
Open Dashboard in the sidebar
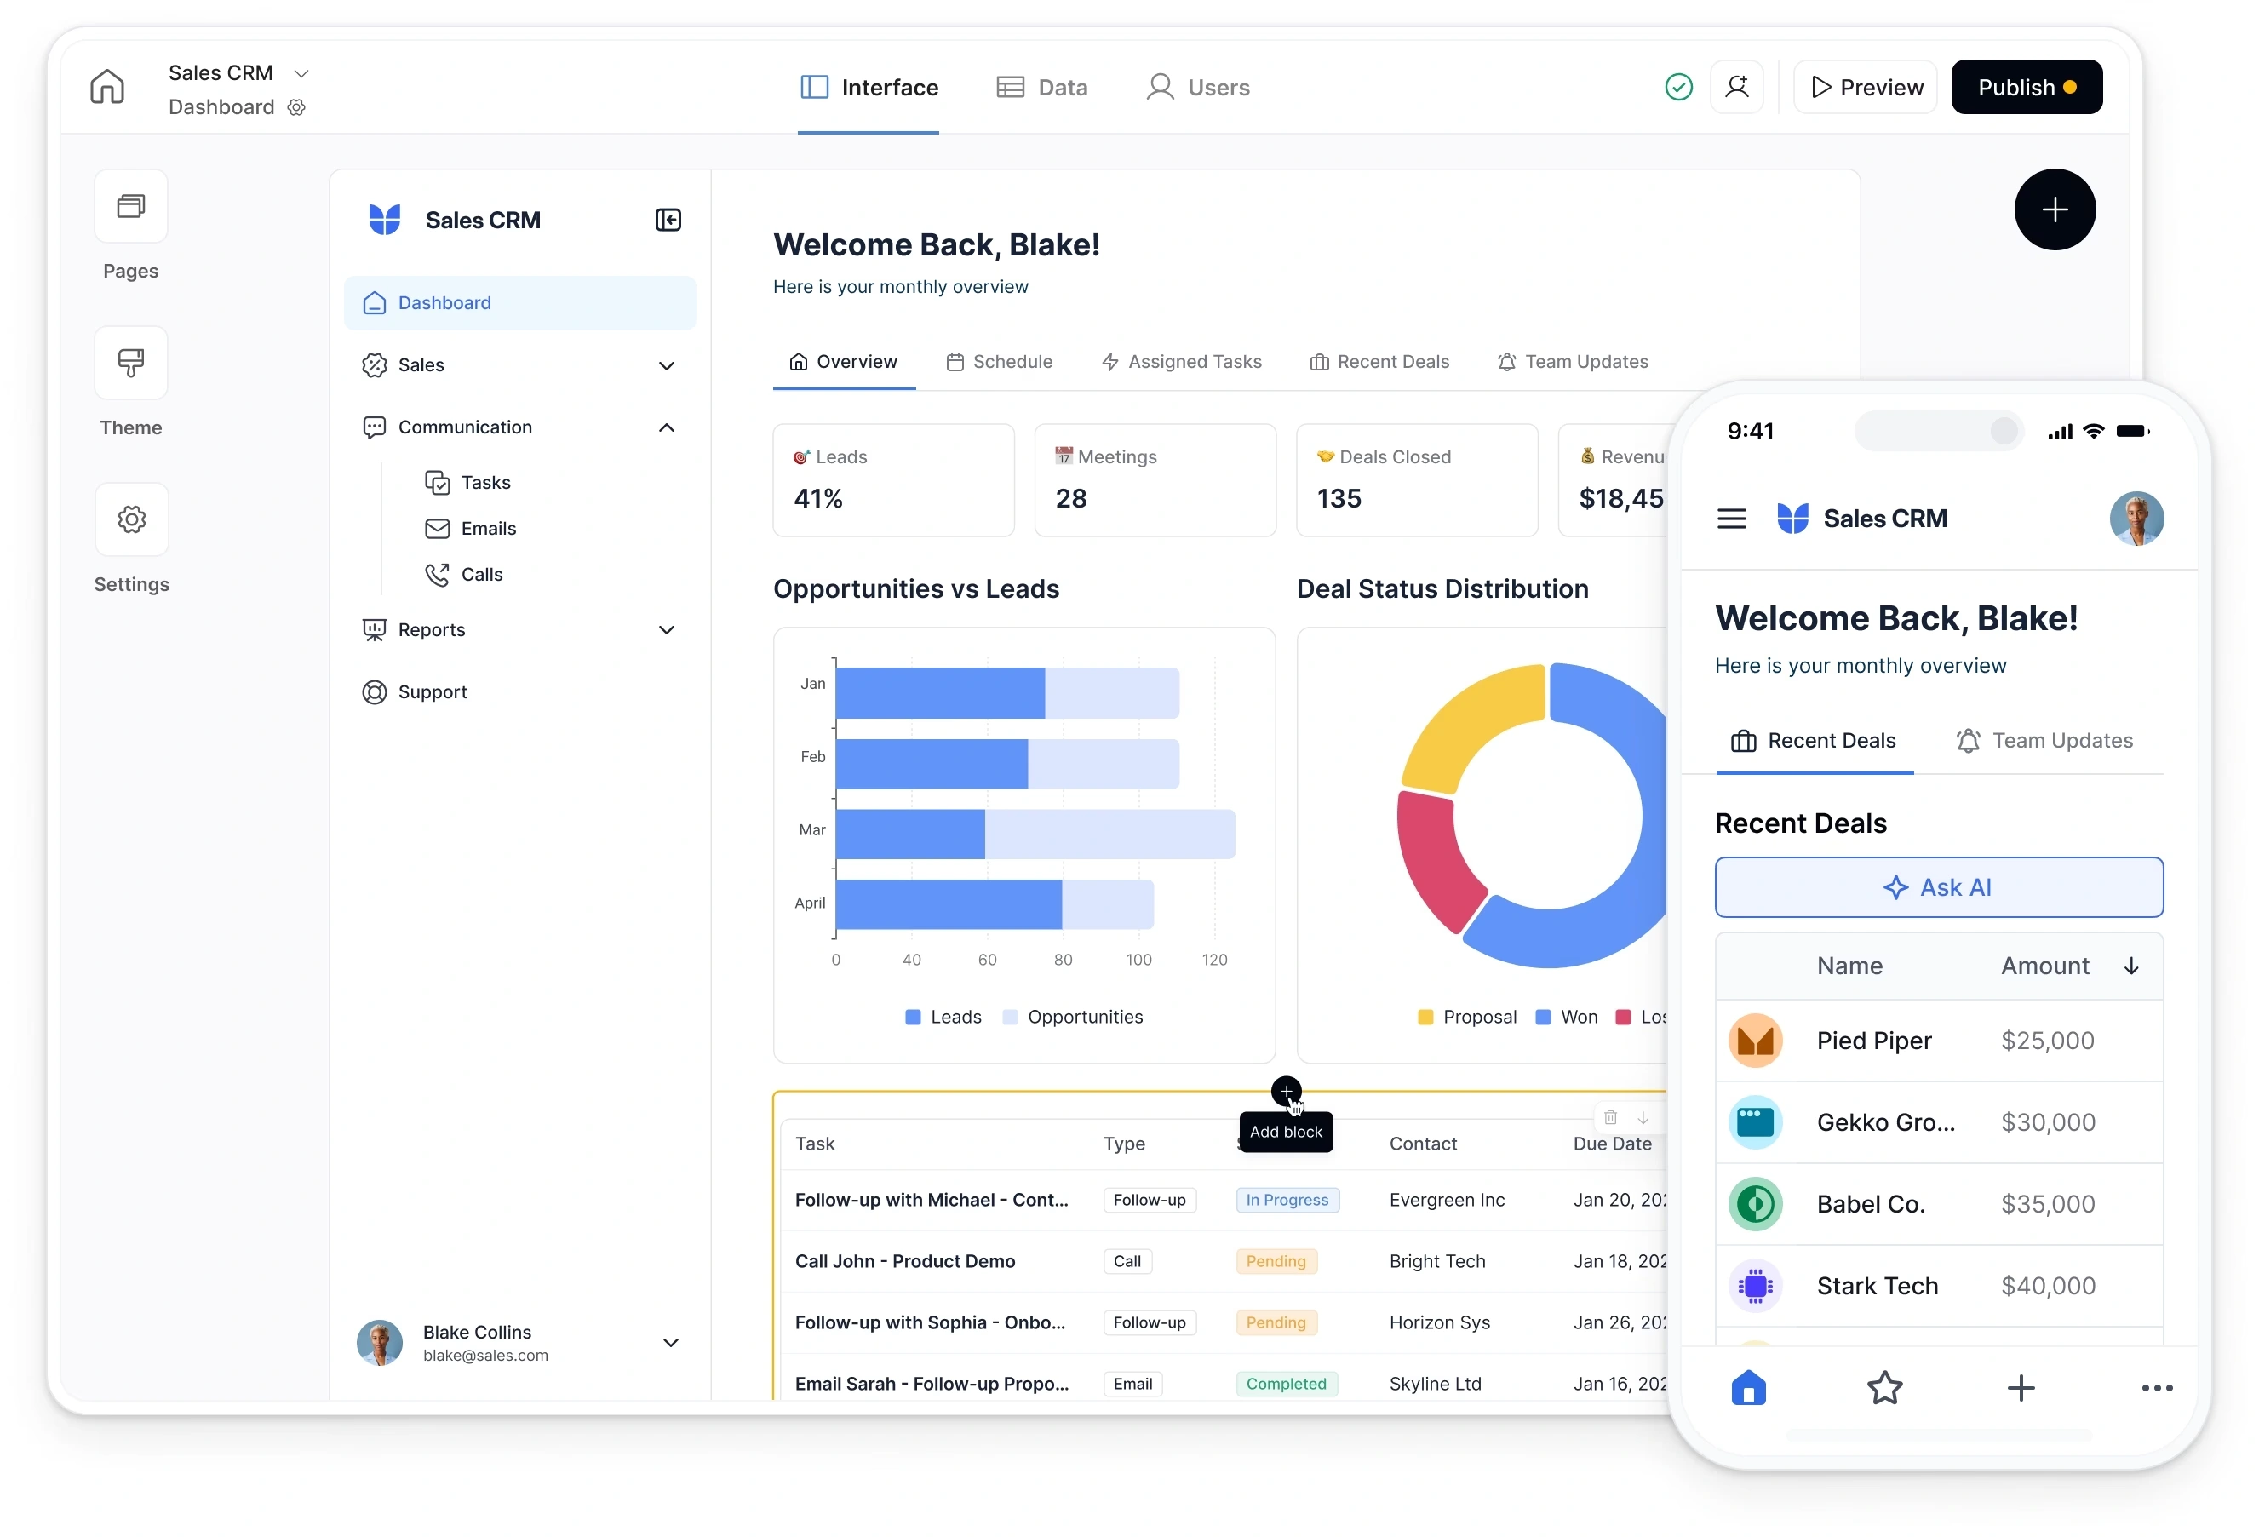coord(520,303)
